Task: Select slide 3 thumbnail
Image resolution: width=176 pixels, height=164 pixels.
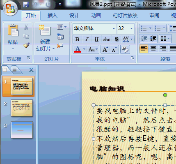Action: tap(22, 130)
